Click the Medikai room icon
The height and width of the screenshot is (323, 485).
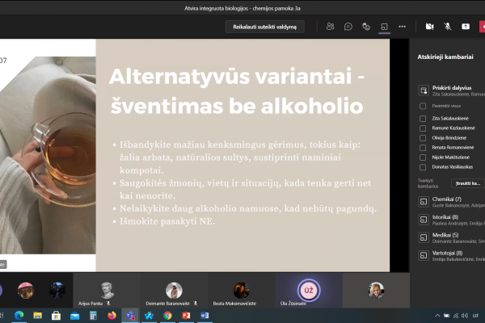coord(424,237)
